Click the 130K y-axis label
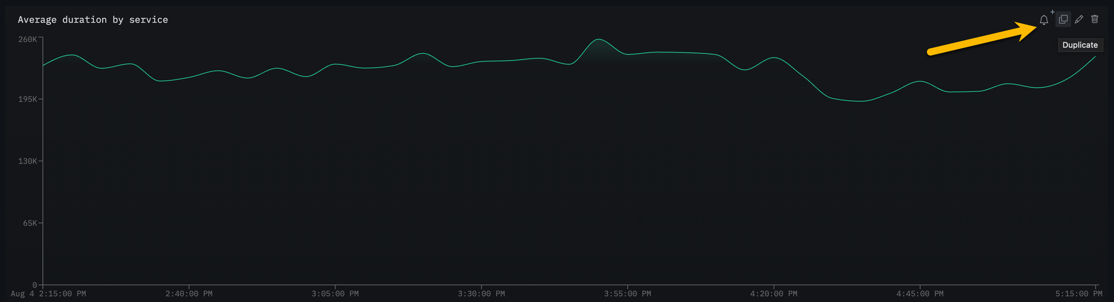Image resolution: width=1114 pixels, height=302 pixels. pyautogui.click(x=27, y=161)
